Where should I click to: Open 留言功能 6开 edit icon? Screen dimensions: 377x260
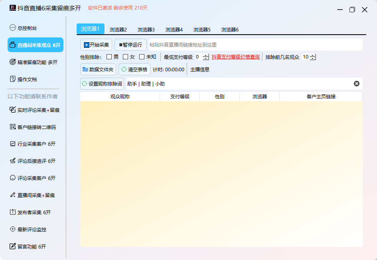pyautogui.click(x=12, y=246)
